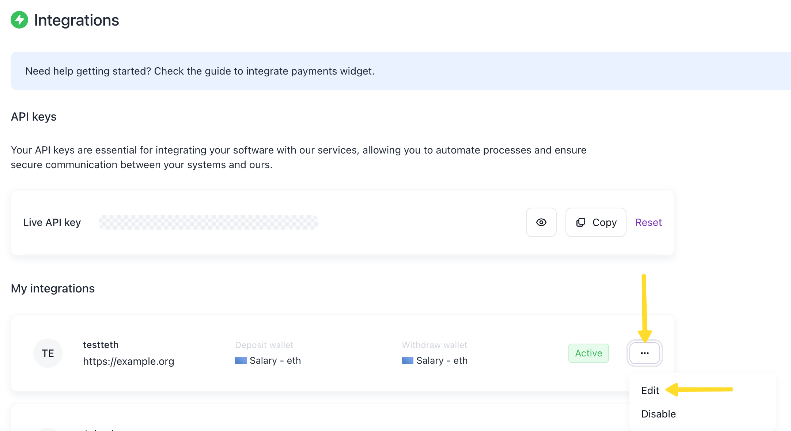Reveal the Live API key with the eye icon

point(541,222)
